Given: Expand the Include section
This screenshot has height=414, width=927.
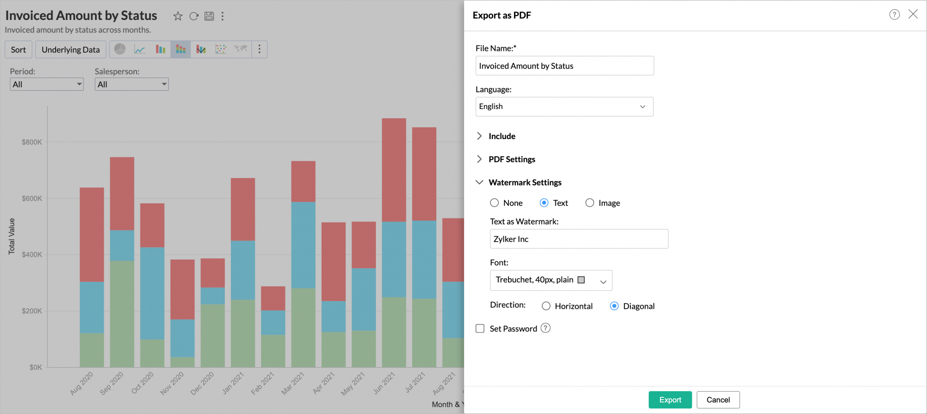Looking at the screenshot, I should 502,136.
